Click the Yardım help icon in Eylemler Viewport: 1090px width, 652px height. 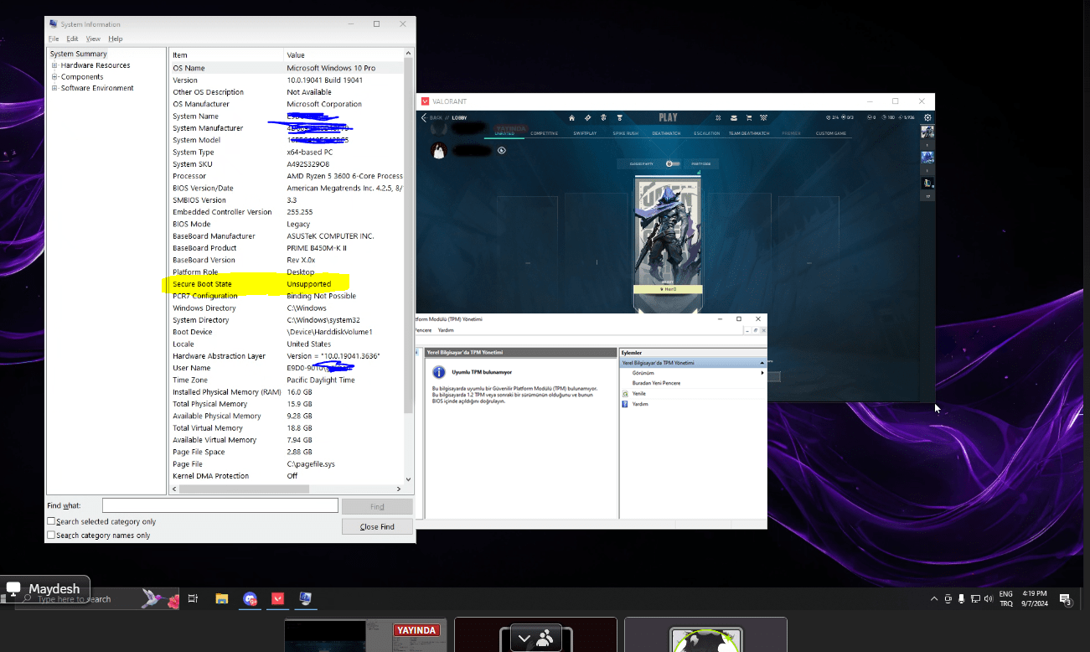point(625,404)
